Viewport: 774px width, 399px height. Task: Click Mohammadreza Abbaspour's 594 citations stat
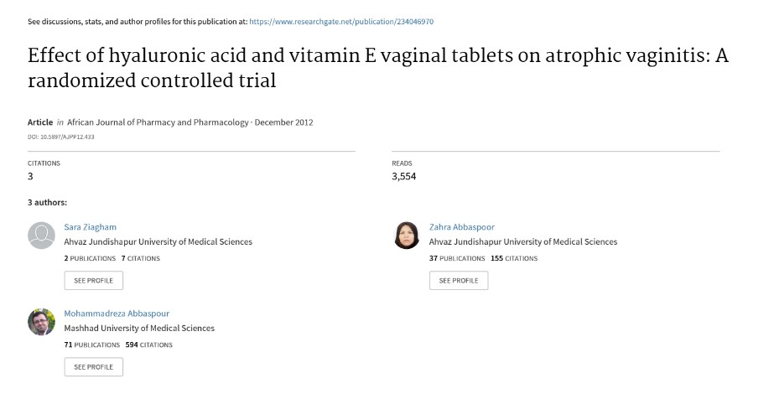149,345
